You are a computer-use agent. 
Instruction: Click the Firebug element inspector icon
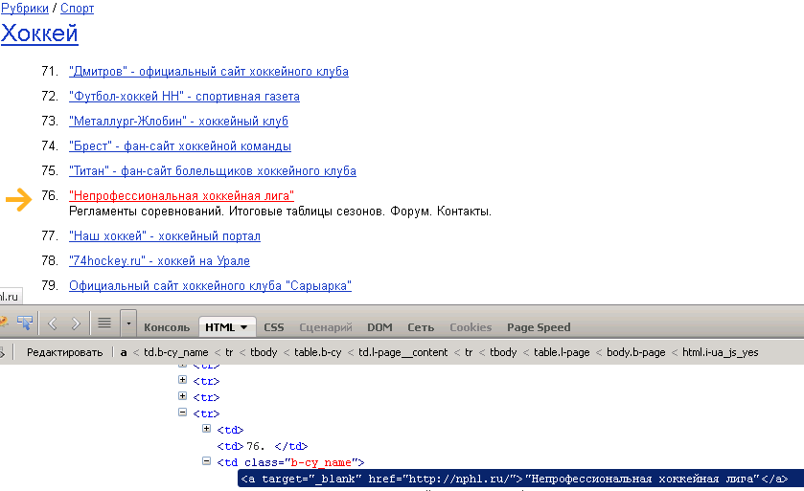(25, 323)
